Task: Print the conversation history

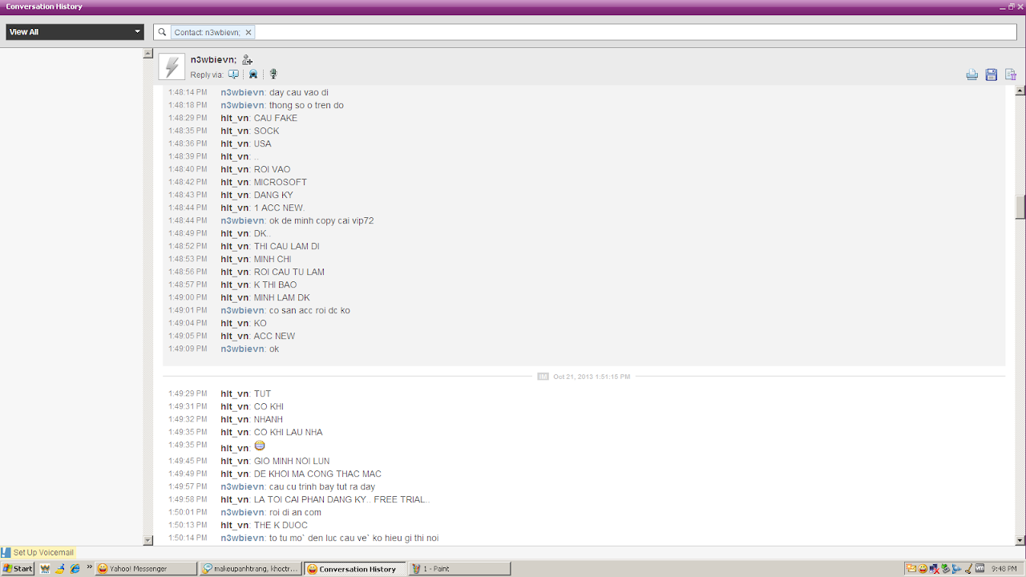Action: (x=971, y=75)
